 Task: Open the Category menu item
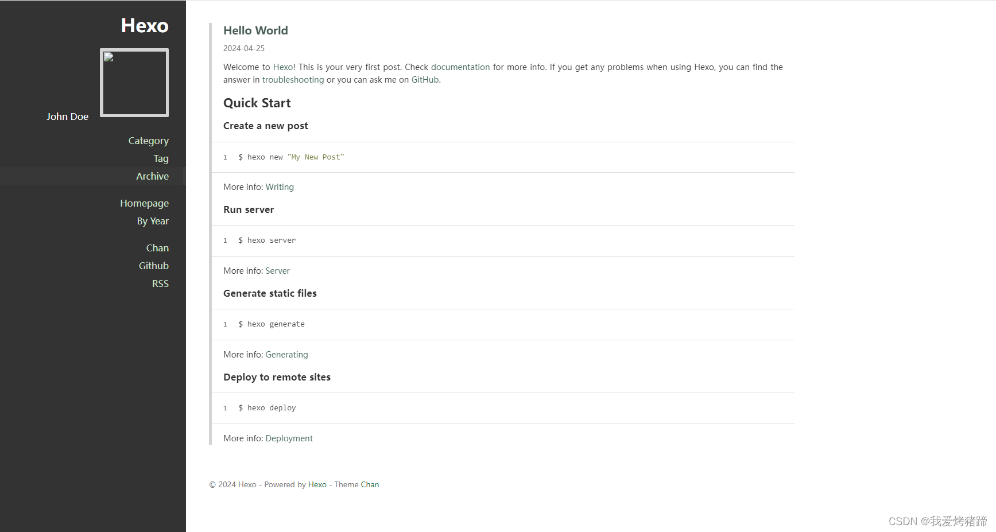pos(148,141)
